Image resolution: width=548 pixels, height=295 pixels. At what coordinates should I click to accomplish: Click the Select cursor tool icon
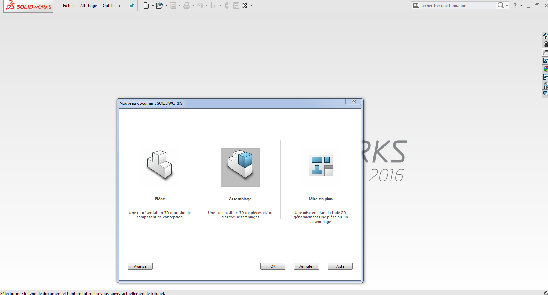pyautogui.click(x=213, y=6)
